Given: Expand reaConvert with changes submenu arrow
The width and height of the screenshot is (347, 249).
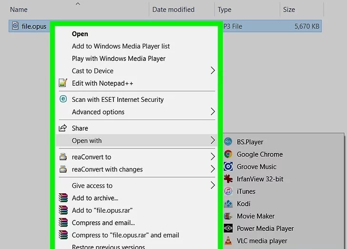Looking at the screenshot, I should pyautogui.click(x=213, y=169).
